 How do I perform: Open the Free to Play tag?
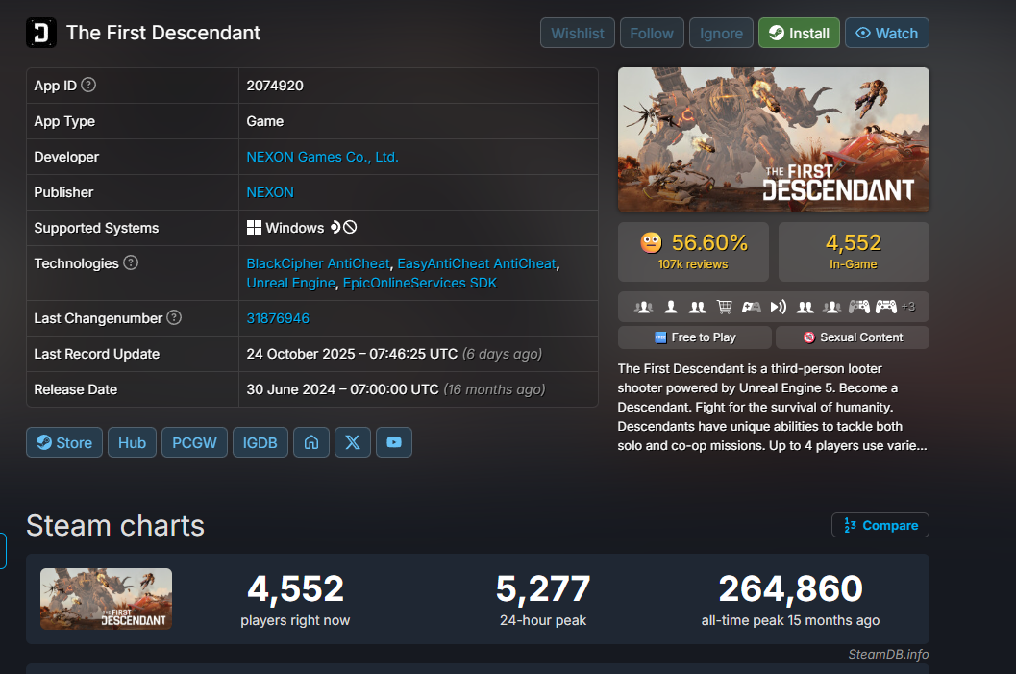[x=695, y=337]
